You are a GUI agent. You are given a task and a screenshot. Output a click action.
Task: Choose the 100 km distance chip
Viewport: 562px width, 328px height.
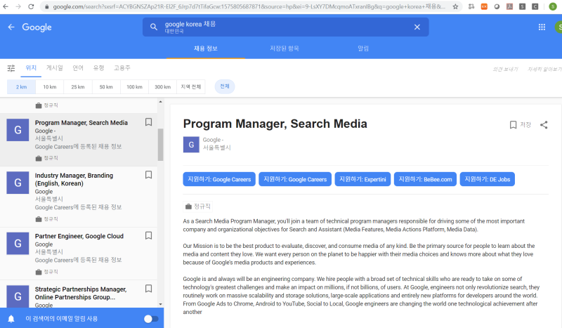134,87
